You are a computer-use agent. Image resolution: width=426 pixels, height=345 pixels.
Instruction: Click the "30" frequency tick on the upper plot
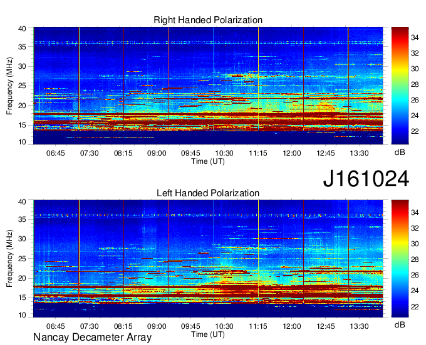click(x=22, y=66)
